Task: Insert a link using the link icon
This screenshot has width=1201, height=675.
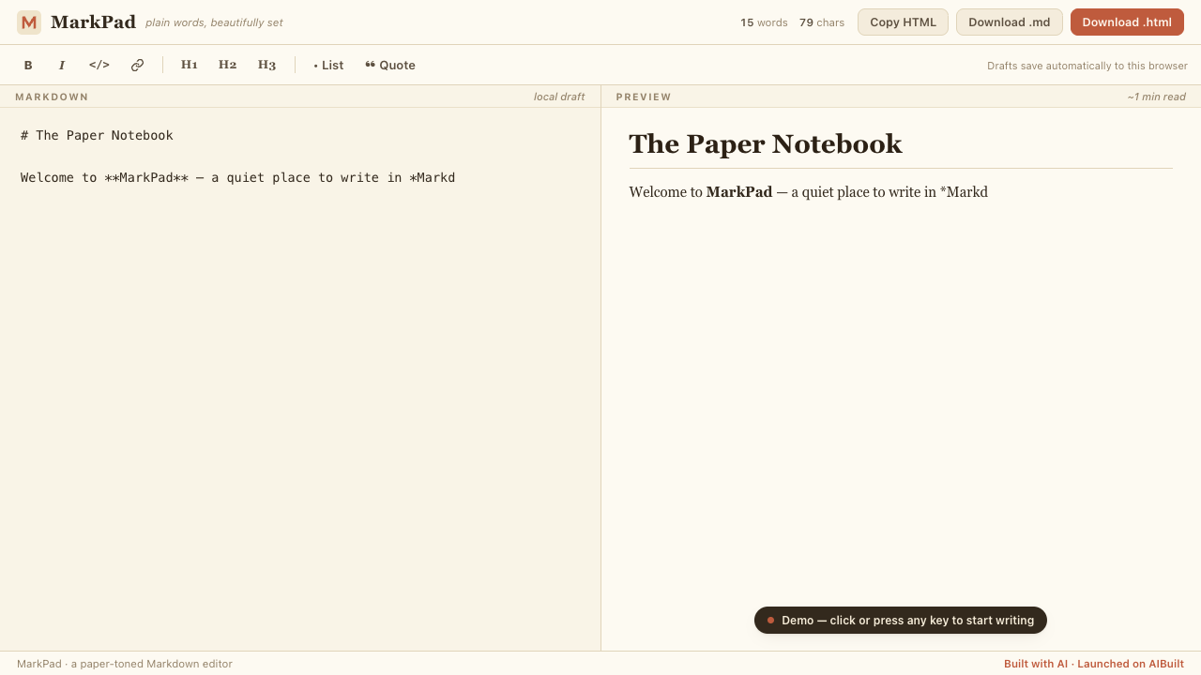Action: click(x=137, y=65)
